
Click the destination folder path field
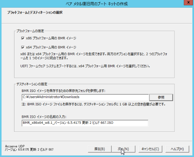pyautogui.click(x=85, y=97)
